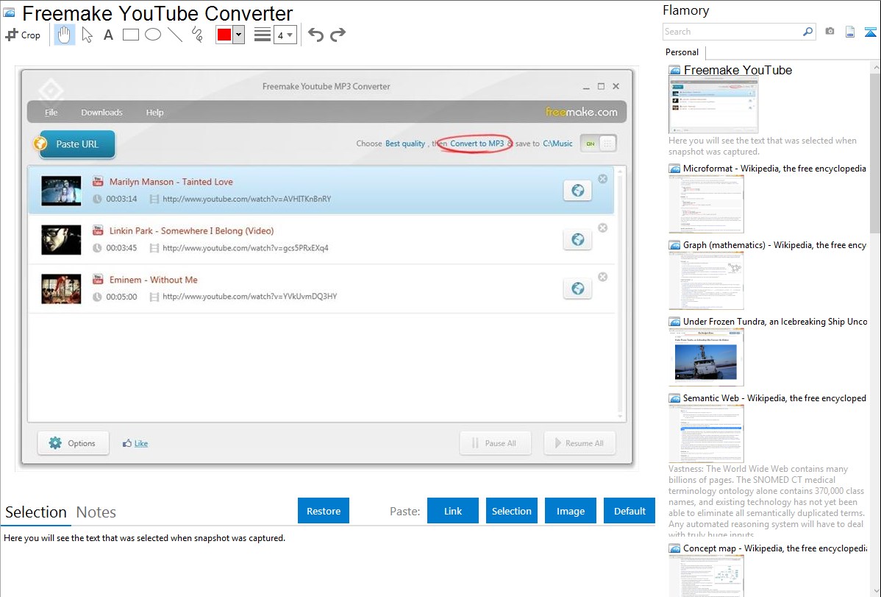Select the text annotation tool
This screenshot has height=597, width=881.
(x=108, y=35)
